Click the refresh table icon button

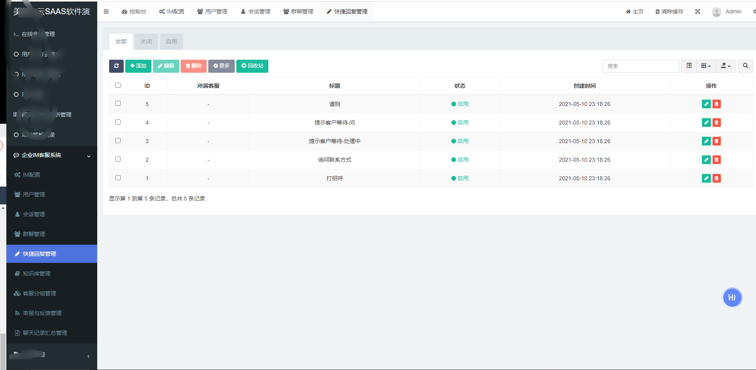(x=116, y=66)
